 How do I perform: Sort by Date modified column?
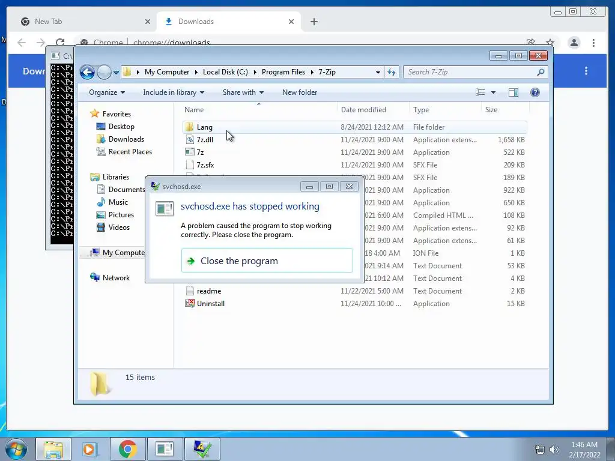coord(363,110)
